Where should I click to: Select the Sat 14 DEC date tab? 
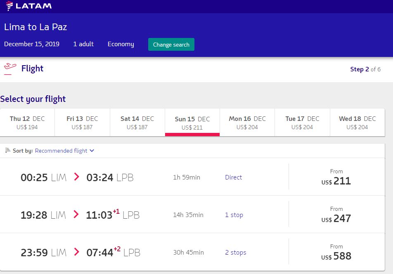pyautogui.click(x=137, y=123)
